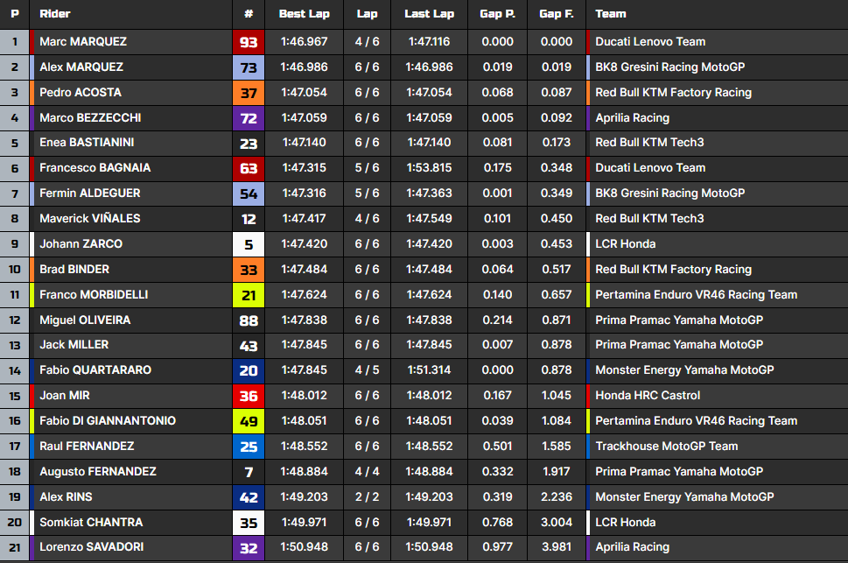
Task: Click Fabio Quartararo's blue number 20 badge
Action: coord(249,370)
